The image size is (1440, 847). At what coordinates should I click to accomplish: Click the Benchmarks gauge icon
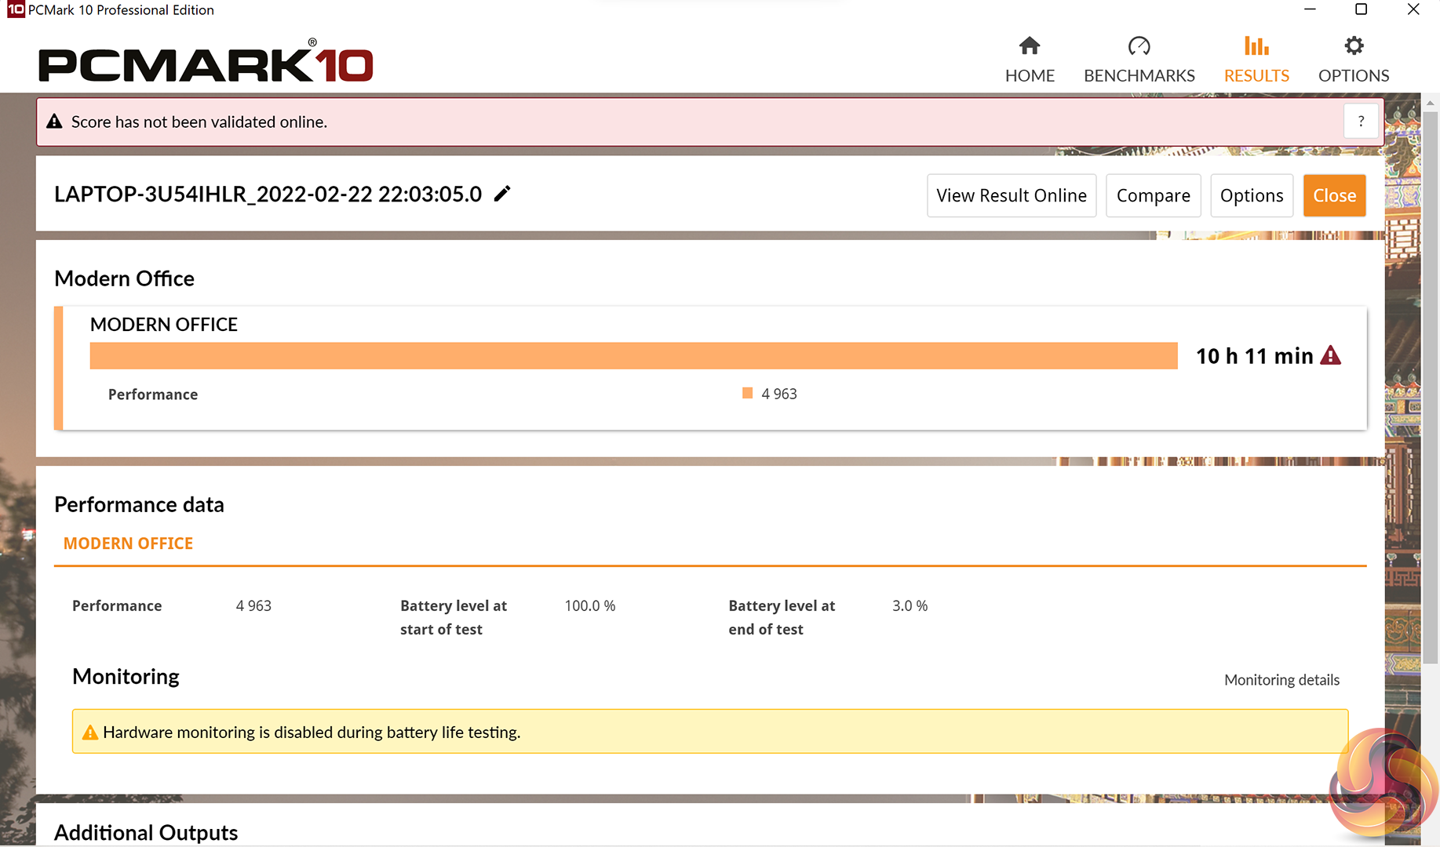tap(1139, 46)
